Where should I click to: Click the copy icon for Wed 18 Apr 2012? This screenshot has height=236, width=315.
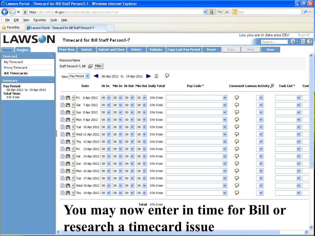(63, 186)
